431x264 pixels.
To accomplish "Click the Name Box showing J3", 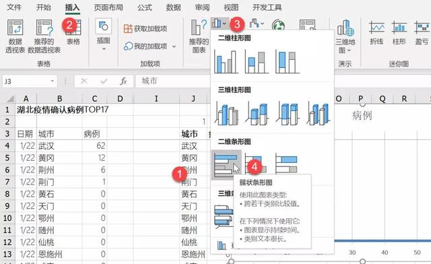I will tap(26, 81).
